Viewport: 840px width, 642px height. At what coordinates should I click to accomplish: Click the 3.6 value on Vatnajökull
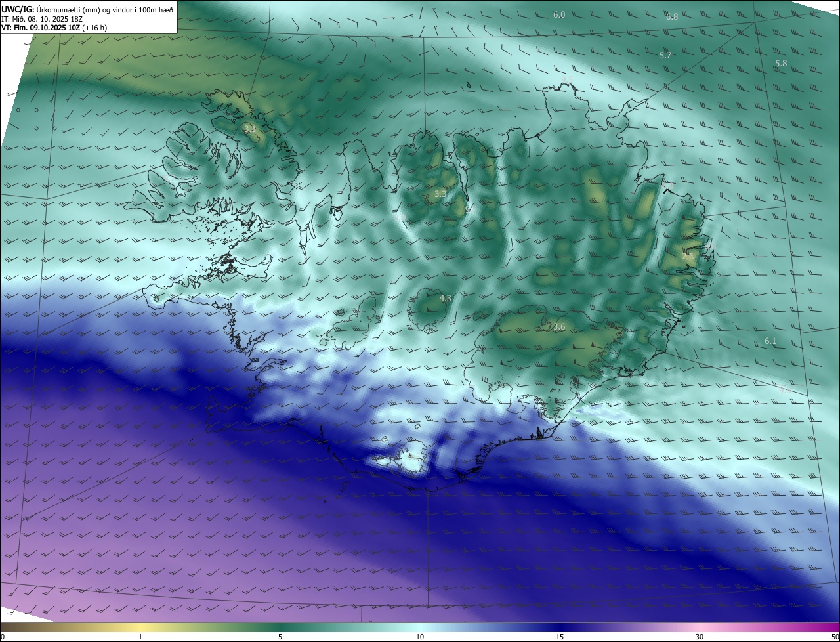coord(559,327)
